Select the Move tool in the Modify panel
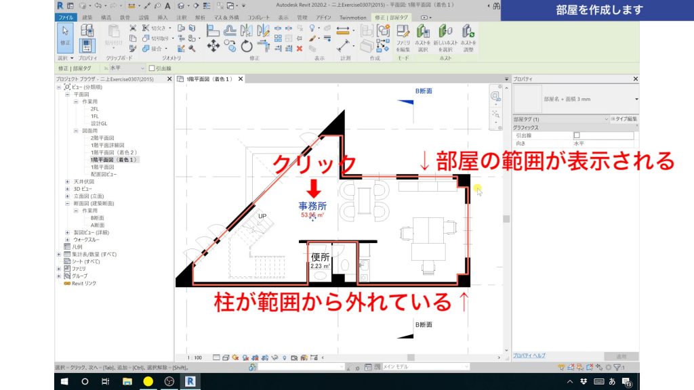694x390 pixels. [x=213, y=45]
